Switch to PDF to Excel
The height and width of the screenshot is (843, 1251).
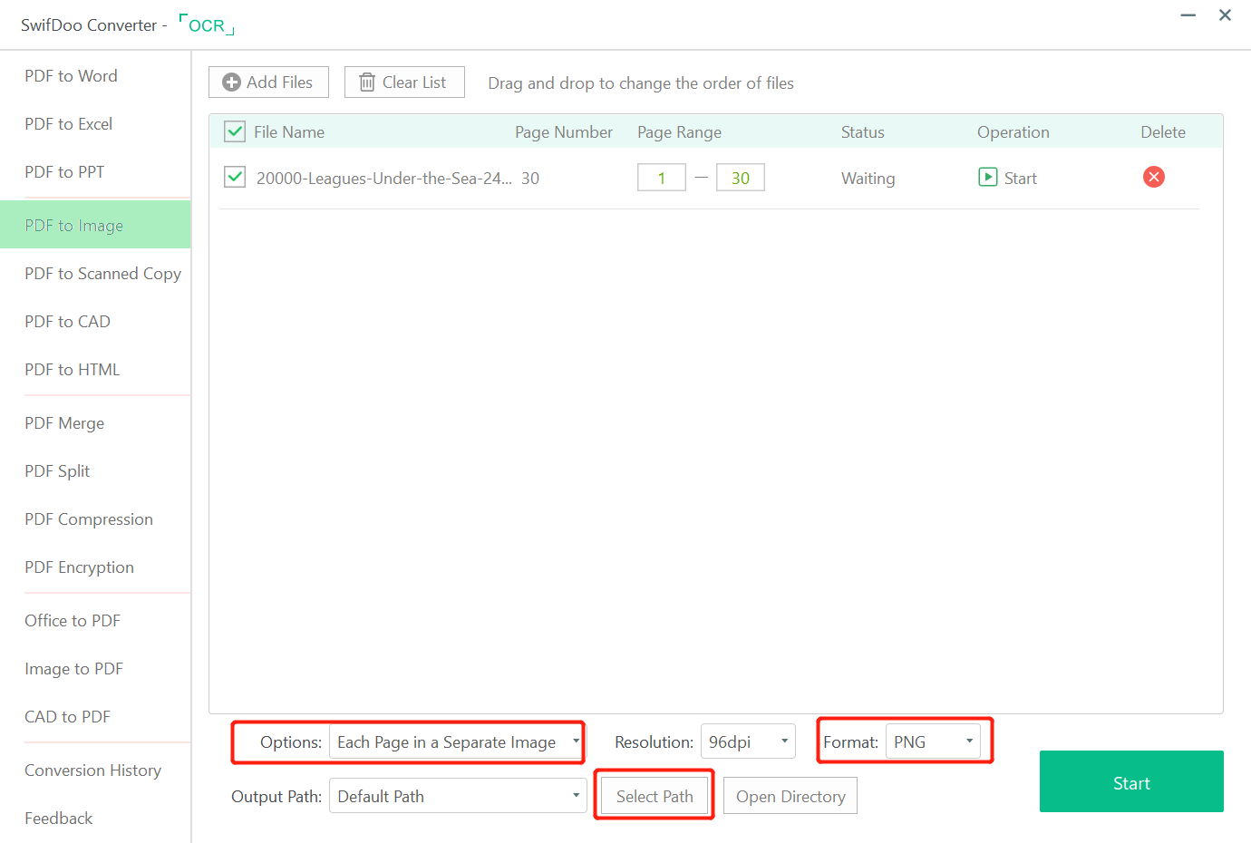point(69,124)
